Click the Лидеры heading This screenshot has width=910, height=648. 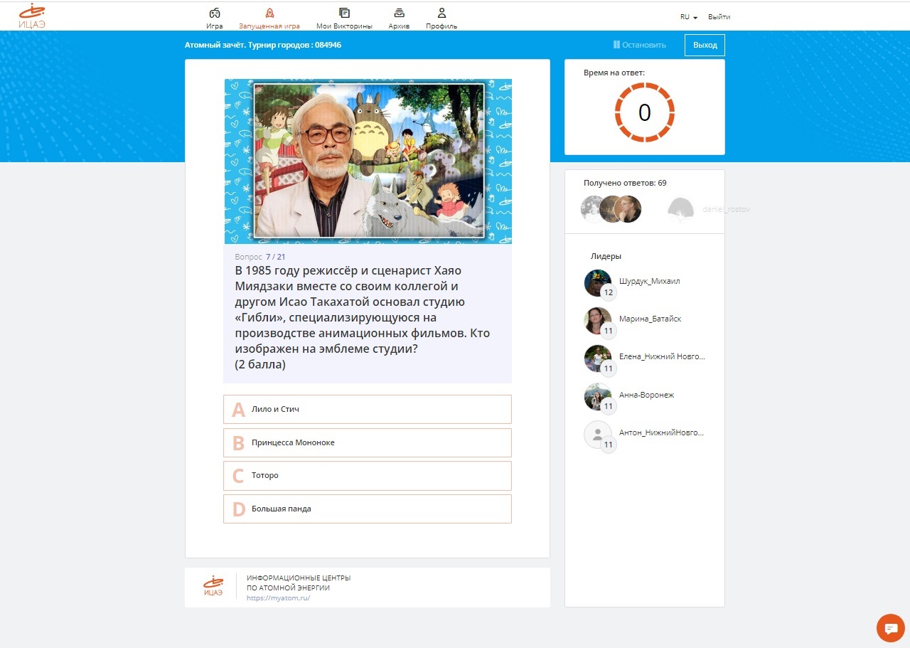pos(606,256)
